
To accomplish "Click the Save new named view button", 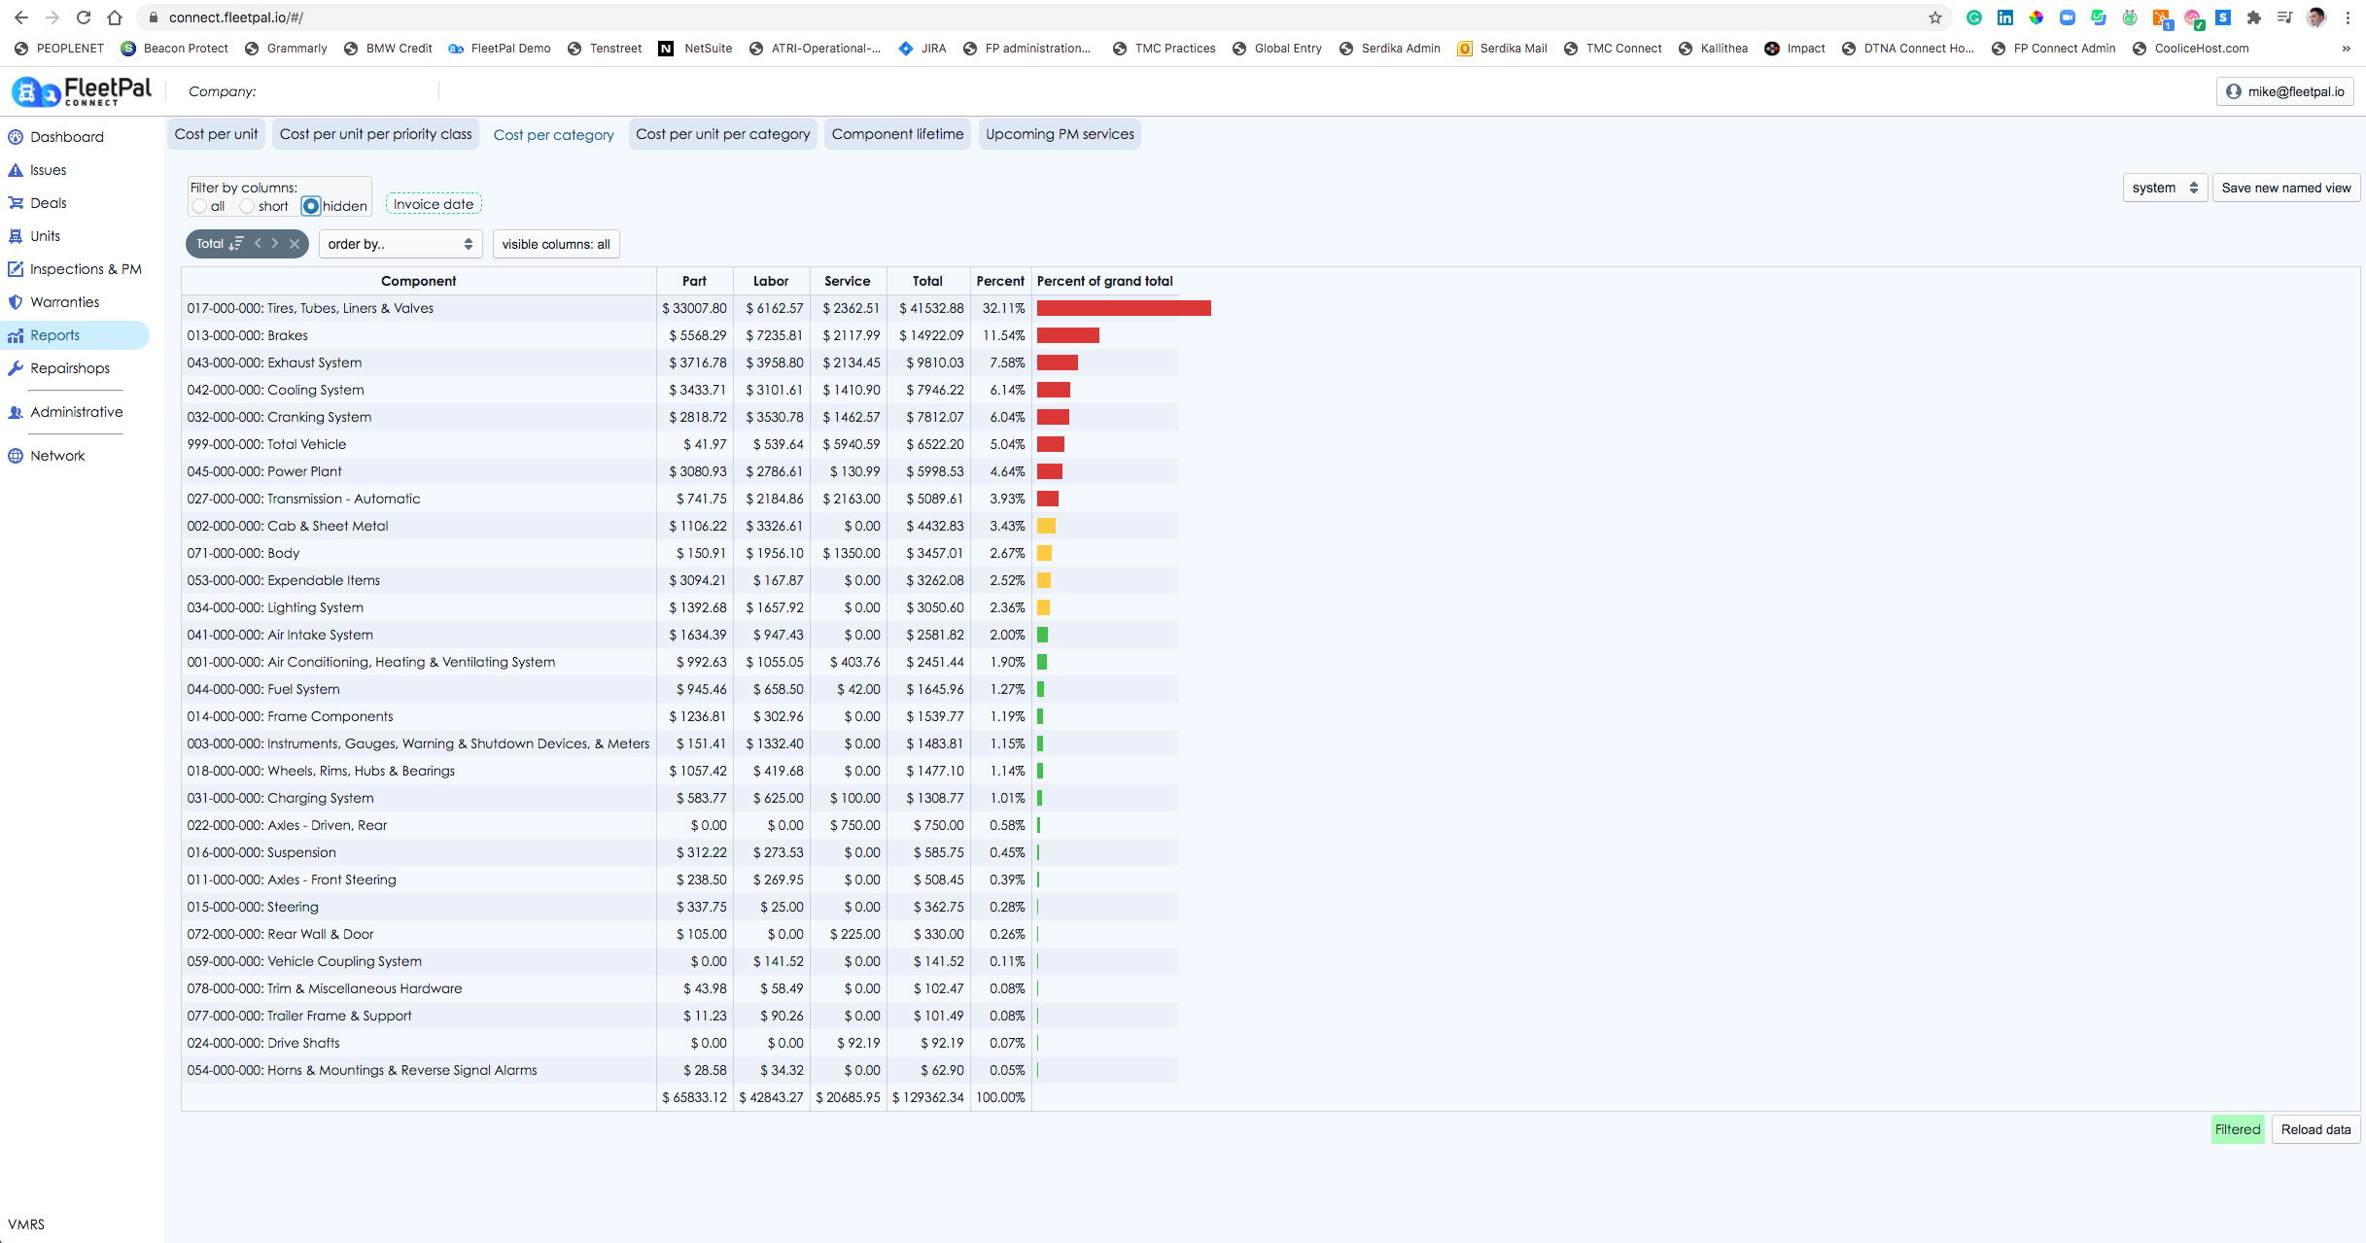I will 2285,188.
